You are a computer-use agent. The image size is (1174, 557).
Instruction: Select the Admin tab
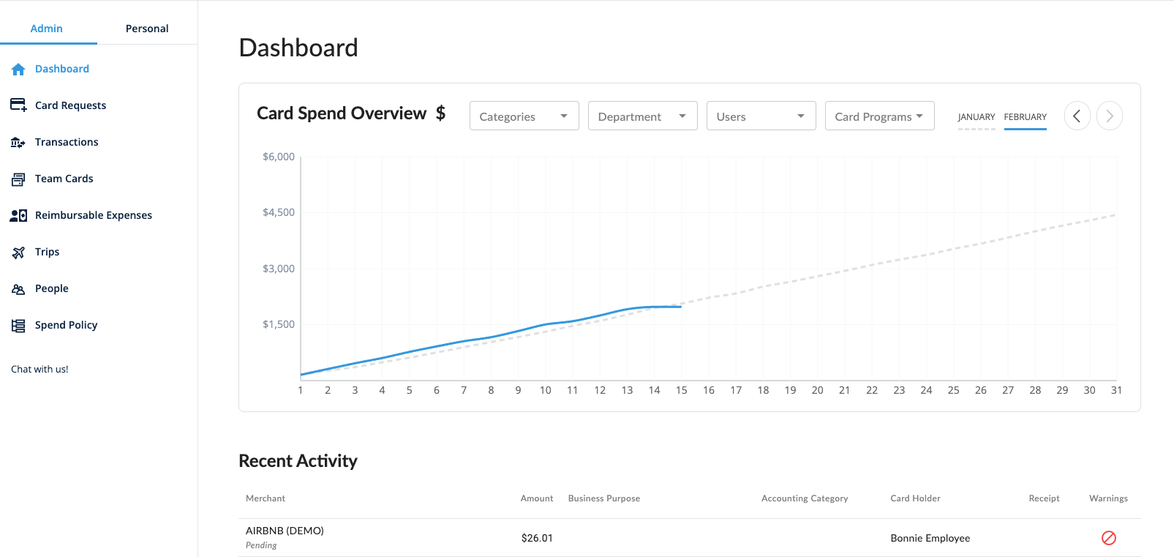(47, 29)
